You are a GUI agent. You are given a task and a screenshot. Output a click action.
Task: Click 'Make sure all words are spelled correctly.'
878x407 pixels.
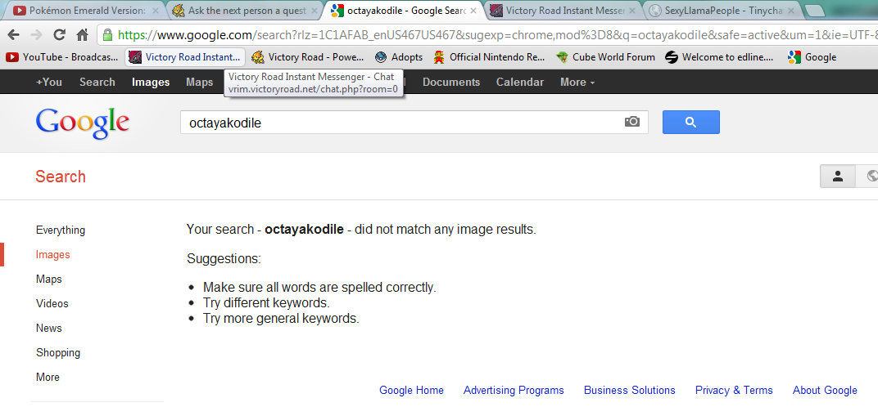(319, 288)
